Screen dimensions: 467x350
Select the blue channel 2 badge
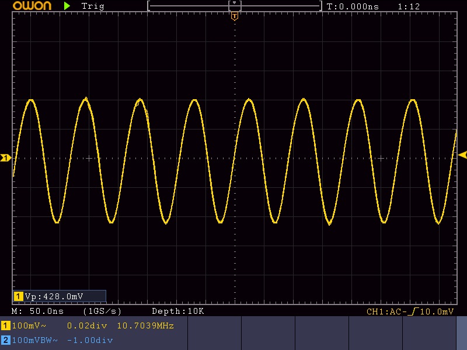point(6,340)
